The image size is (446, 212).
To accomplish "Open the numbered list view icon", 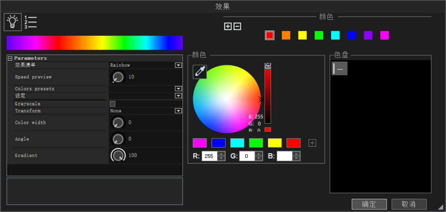I will 31,22.
